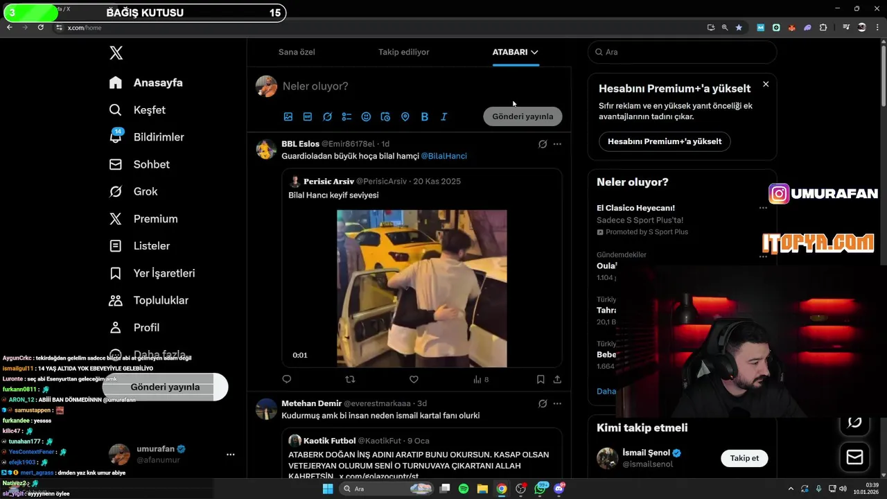Open the Chrome three-dot menu
Image resolution: width=887 pixels, height=499 pixels.
point(878,28)
